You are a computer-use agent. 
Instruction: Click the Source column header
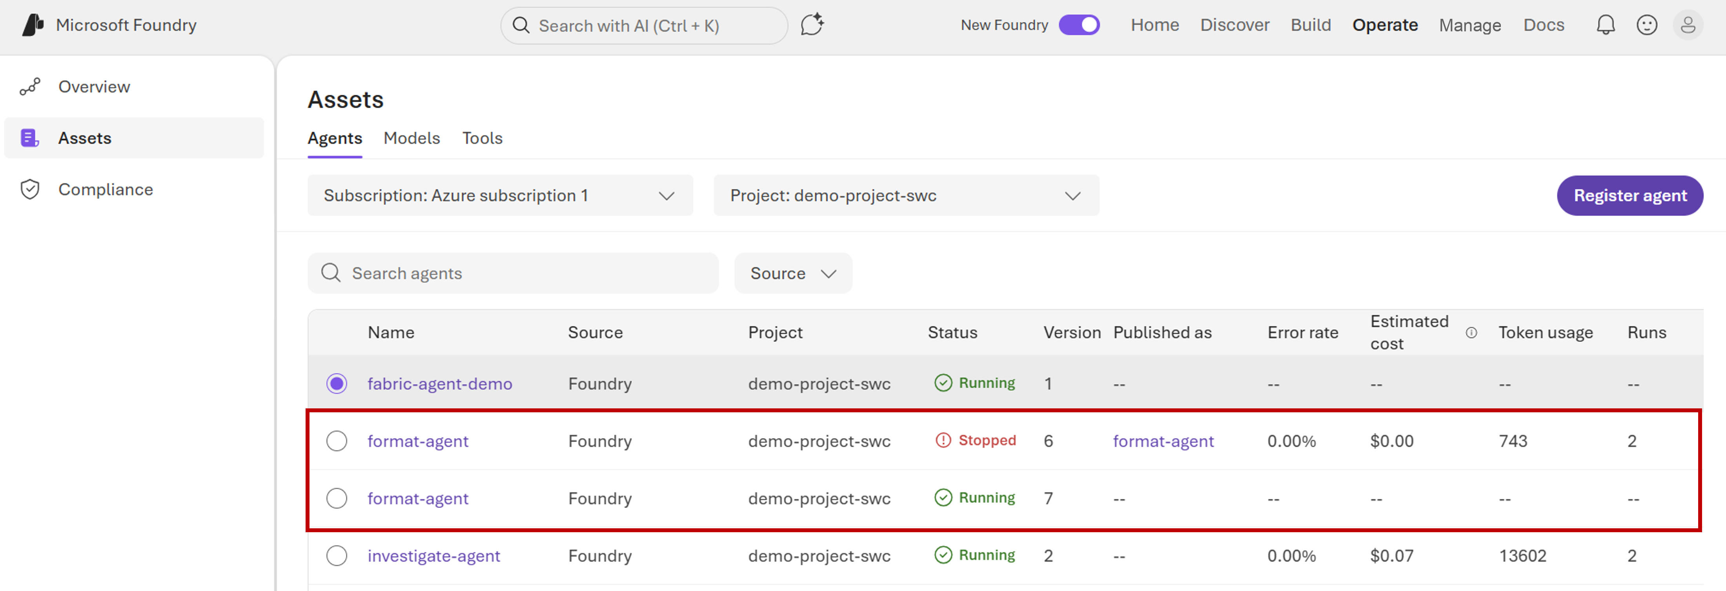(x=595, y=333)
